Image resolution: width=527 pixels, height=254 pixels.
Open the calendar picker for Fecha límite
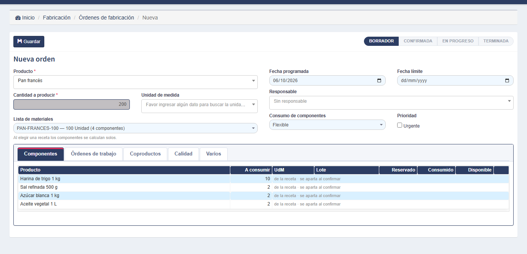pos(507,81)
